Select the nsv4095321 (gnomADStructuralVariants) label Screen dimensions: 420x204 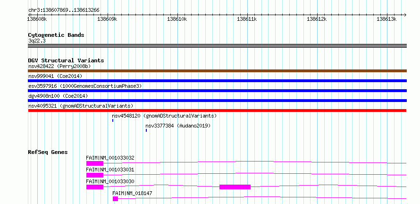(81, 106)
